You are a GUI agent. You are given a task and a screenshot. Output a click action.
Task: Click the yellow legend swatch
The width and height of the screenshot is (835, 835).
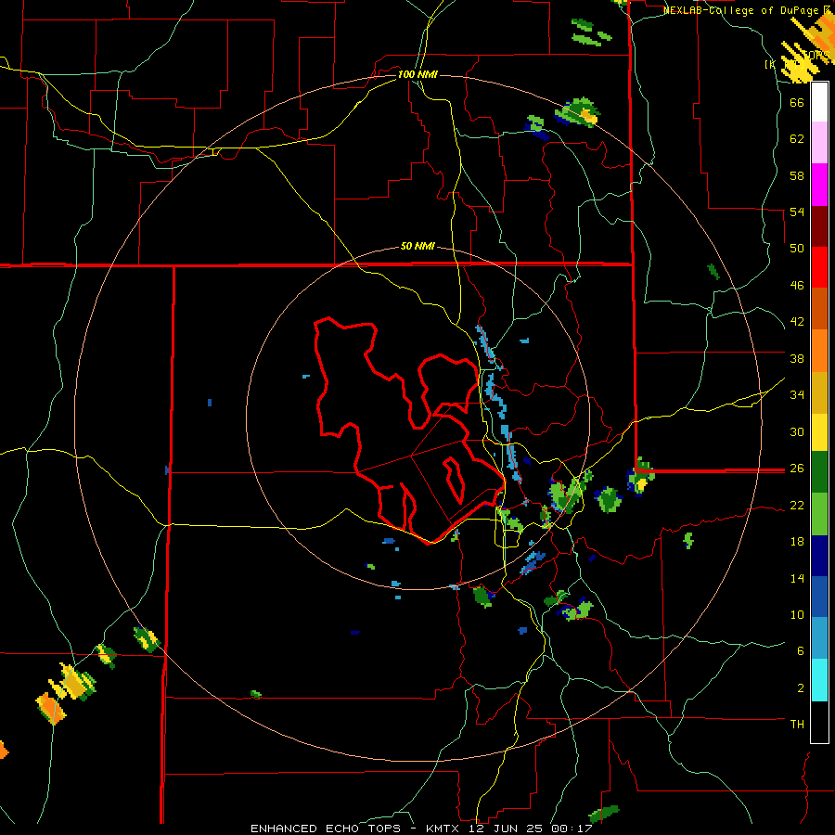[819, 432]
